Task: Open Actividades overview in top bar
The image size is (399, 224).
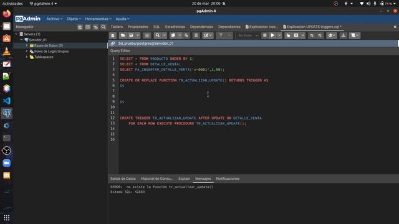Action: (x=12, y=4)
